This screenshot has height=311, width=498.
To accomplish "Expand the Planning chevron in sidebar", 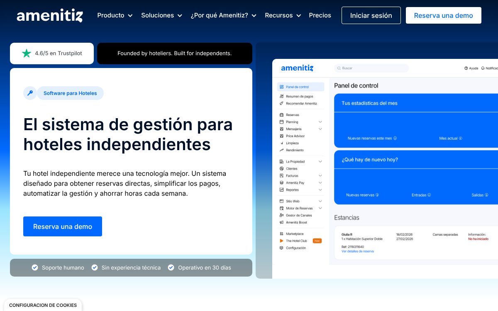I will tap(320, 122).
